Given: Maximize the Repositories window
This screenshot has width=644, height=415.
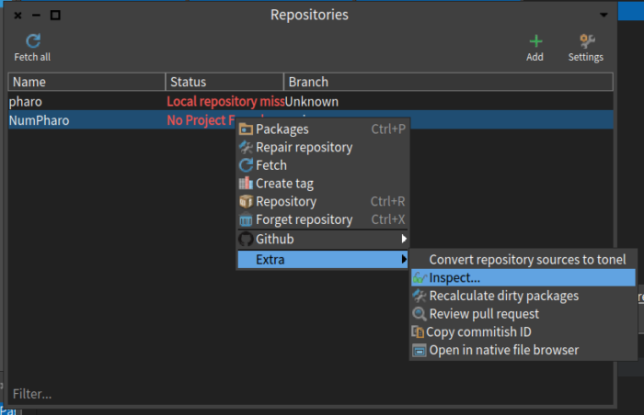Looking at the screenshot, I should click(55, 16).
